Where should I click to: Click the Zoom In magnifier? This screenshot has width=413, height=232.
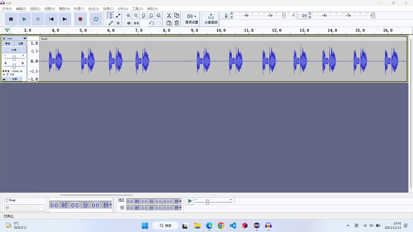pyautogui.click(x=128, y=16)
